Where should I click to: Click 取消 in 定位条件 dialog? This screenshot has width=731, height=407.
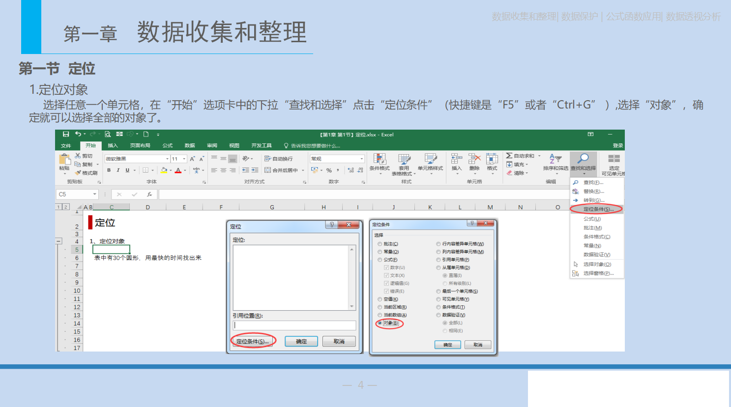478,345
